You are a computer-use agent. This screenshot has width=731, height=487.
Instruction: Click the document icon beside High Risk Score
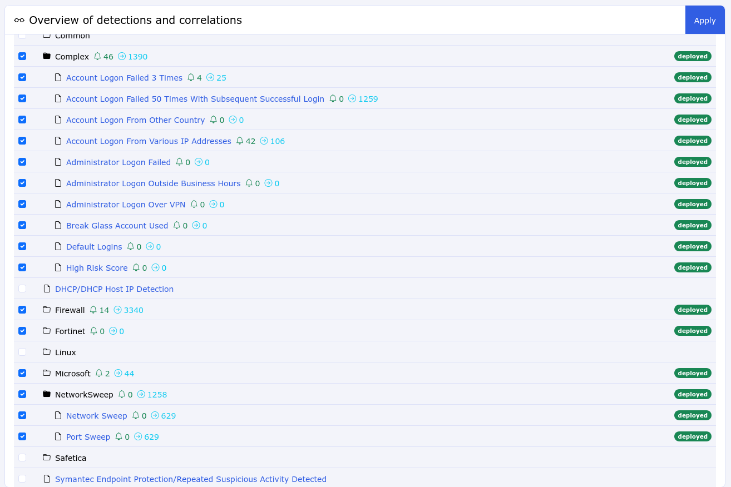tap(58, 267)
